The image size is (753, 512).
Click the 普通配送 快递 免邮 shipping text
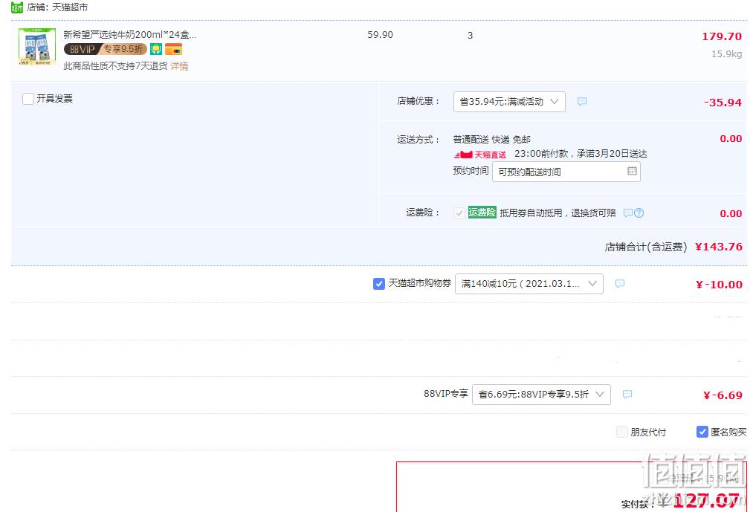(x=492, y=139)
